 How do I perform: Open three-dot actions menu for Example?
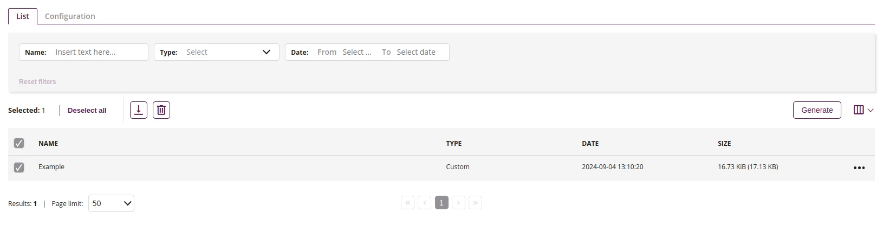(x=859, y=168)
